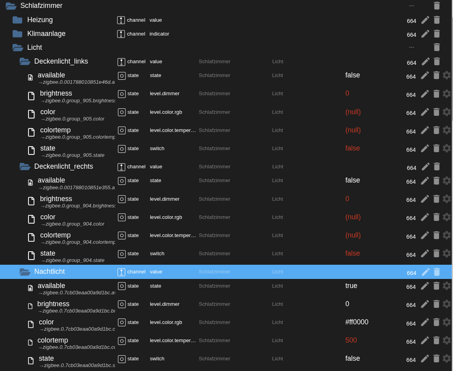Delete the Nachtlicht channel
Screen dimensions: 453x371
(x=437, y=272)
